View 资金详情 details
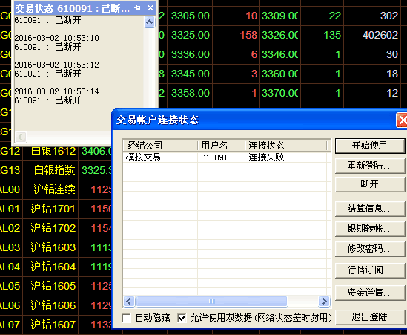The image size is (407, 335). pos(370,293)
